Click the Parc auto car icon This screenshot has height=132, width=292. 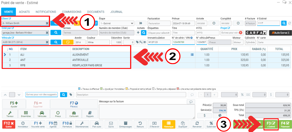pos(96,124)
